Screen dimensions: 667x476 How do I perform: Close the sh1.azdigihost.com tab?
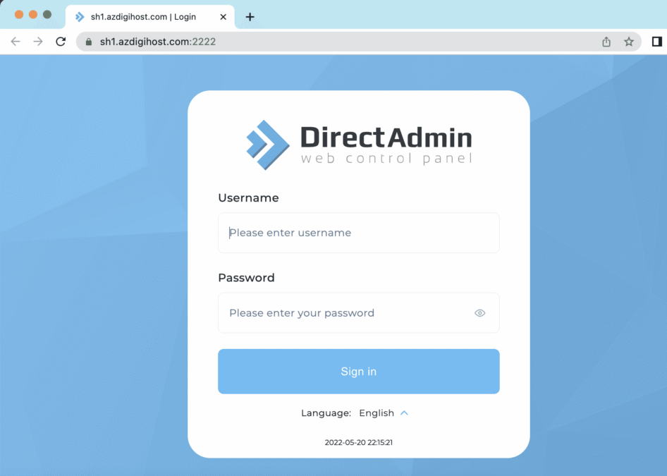(223, 17)
